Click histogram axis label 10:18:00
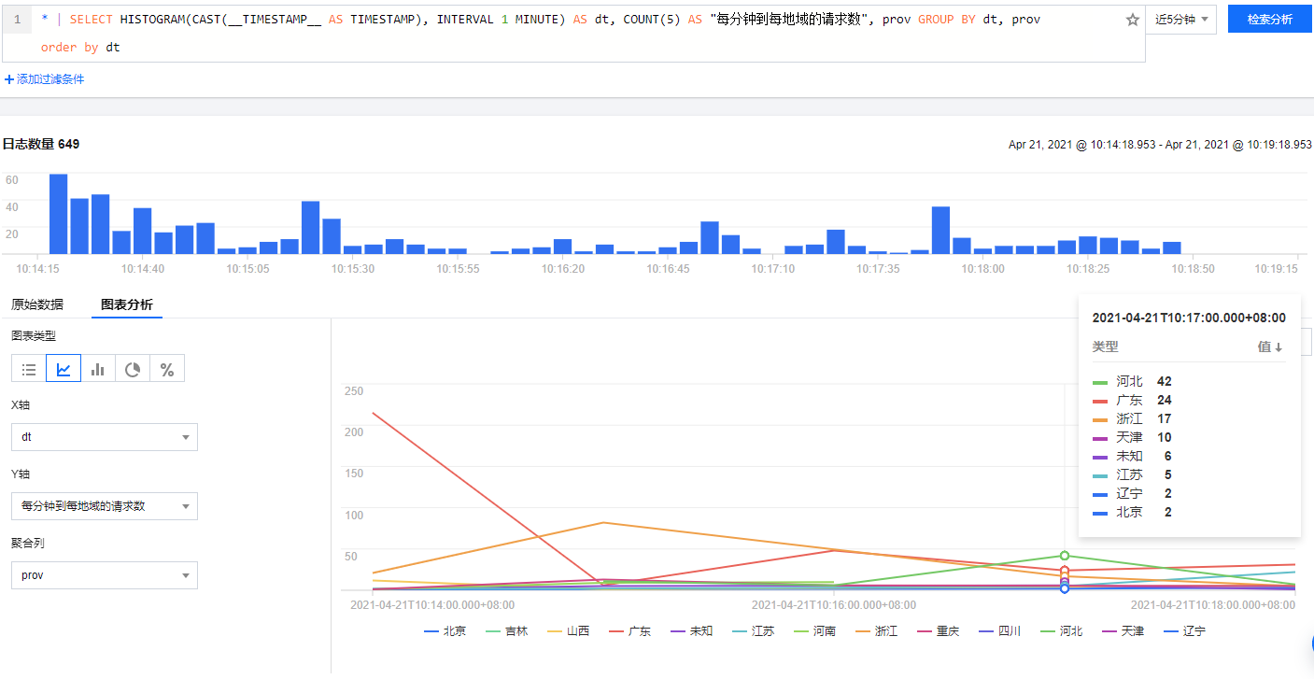The width and height of the screenshot is (1314, 679). coord(982,269)
